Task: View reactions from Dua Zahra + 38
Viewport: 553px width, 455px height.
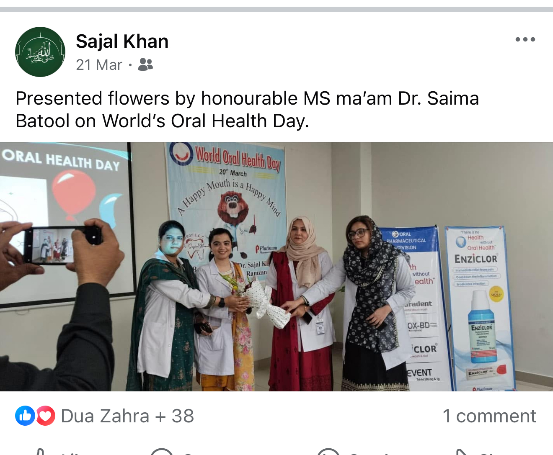Action: 127,416
